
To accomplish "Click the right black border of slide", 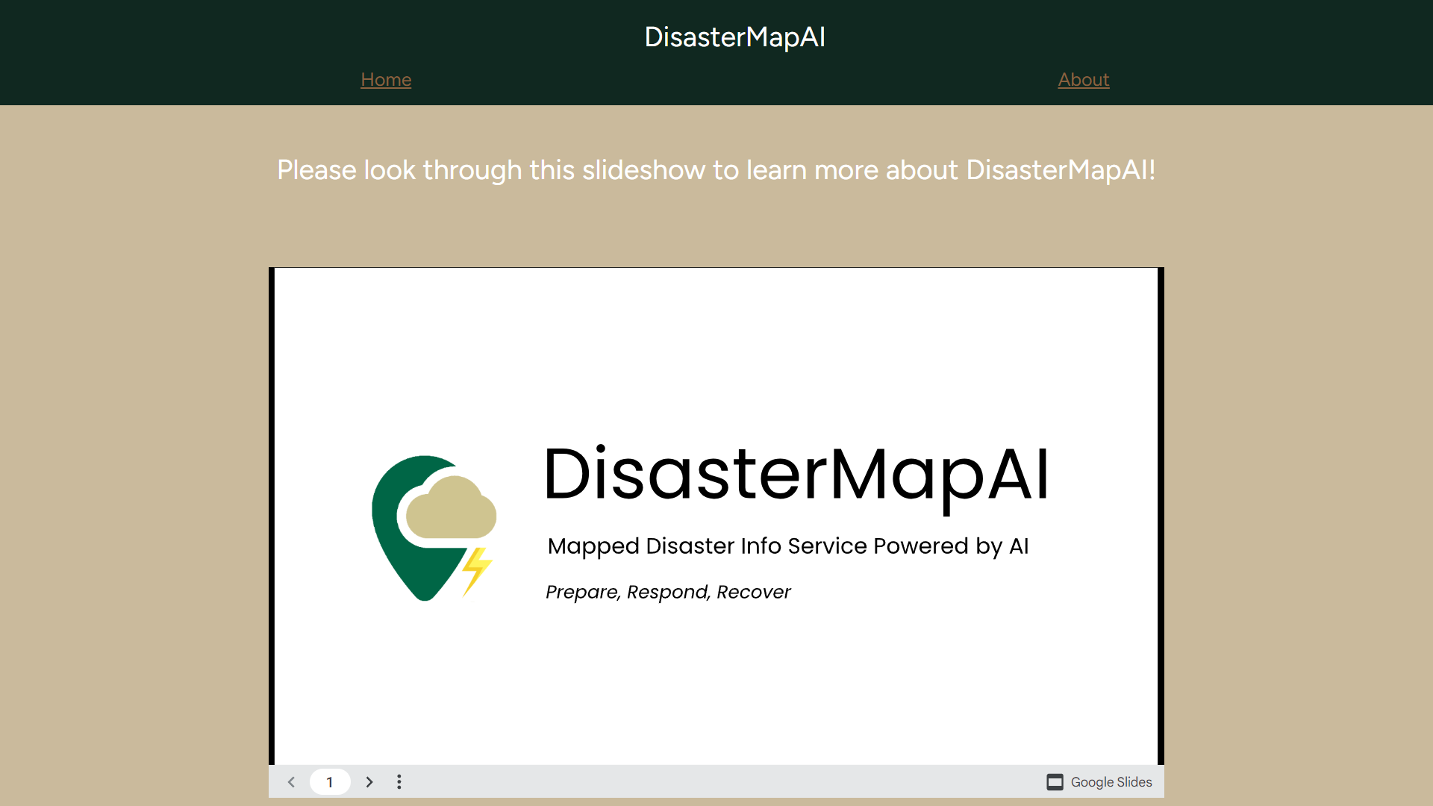I will click(1161, 515).
